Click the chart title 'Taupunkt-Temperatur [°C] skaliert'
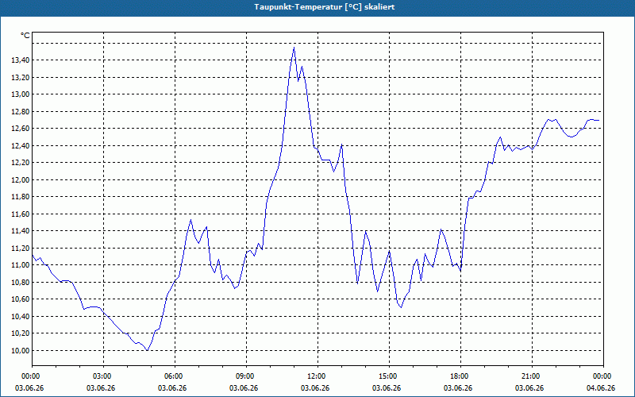The width and height of the screenshot is (635, 397). click(x=325, y=7)
